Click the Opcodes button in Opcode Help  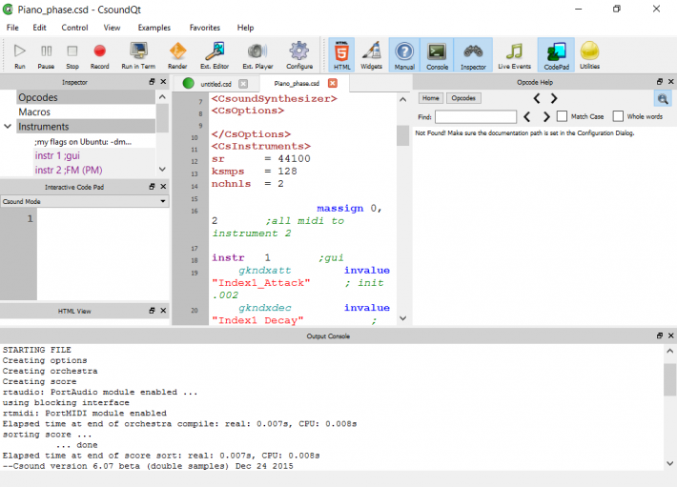[463, 98]
